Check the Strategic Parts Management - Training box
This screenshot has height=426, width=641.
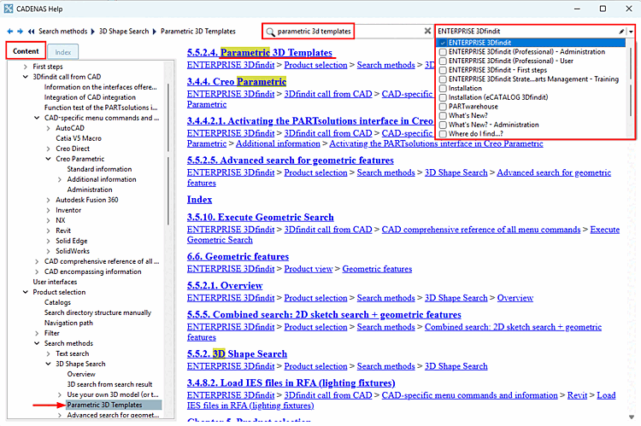tap(443, 79)
